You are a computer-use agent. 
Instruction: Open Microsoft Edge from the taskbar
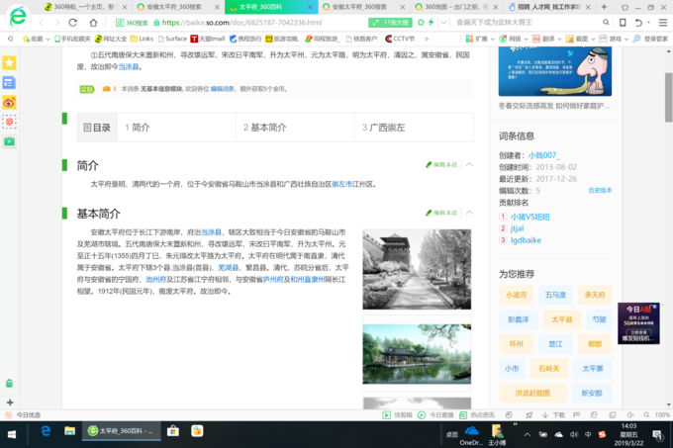[46, 431]
